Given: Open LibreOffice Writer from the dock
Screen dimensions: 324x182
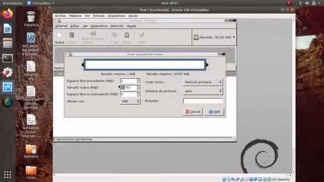Looking at the screenshot, I should (x=8, y=28).
